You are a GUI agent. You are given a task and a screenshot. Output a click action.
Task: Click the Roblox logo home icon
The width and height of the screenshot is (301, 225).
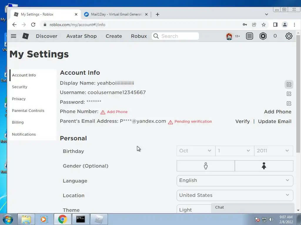pos(26,36)
